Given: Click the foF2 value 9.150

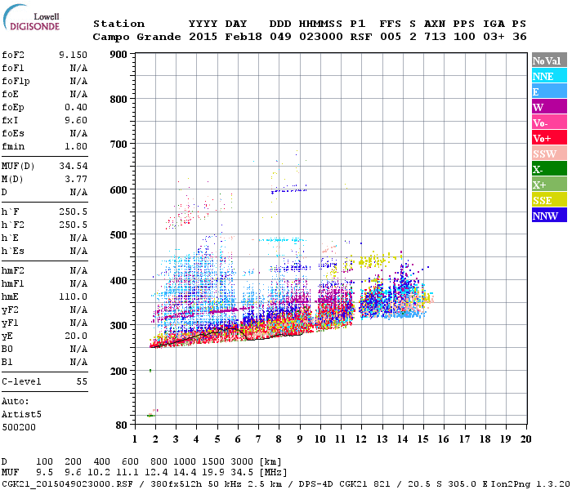Looking at the screenshot, I should (73, 55).
